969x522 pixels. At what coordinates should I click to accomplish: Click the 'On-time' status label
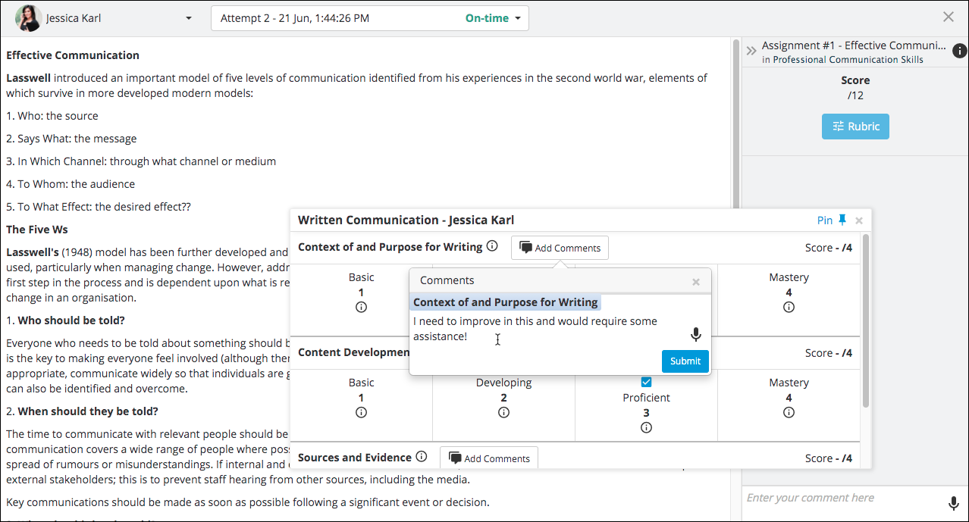(487, 18)
